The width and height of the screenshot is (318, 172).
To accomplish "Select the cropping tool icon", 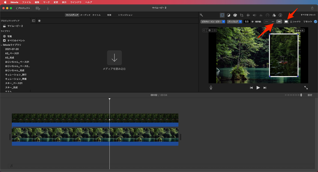I will pos(242,15).
